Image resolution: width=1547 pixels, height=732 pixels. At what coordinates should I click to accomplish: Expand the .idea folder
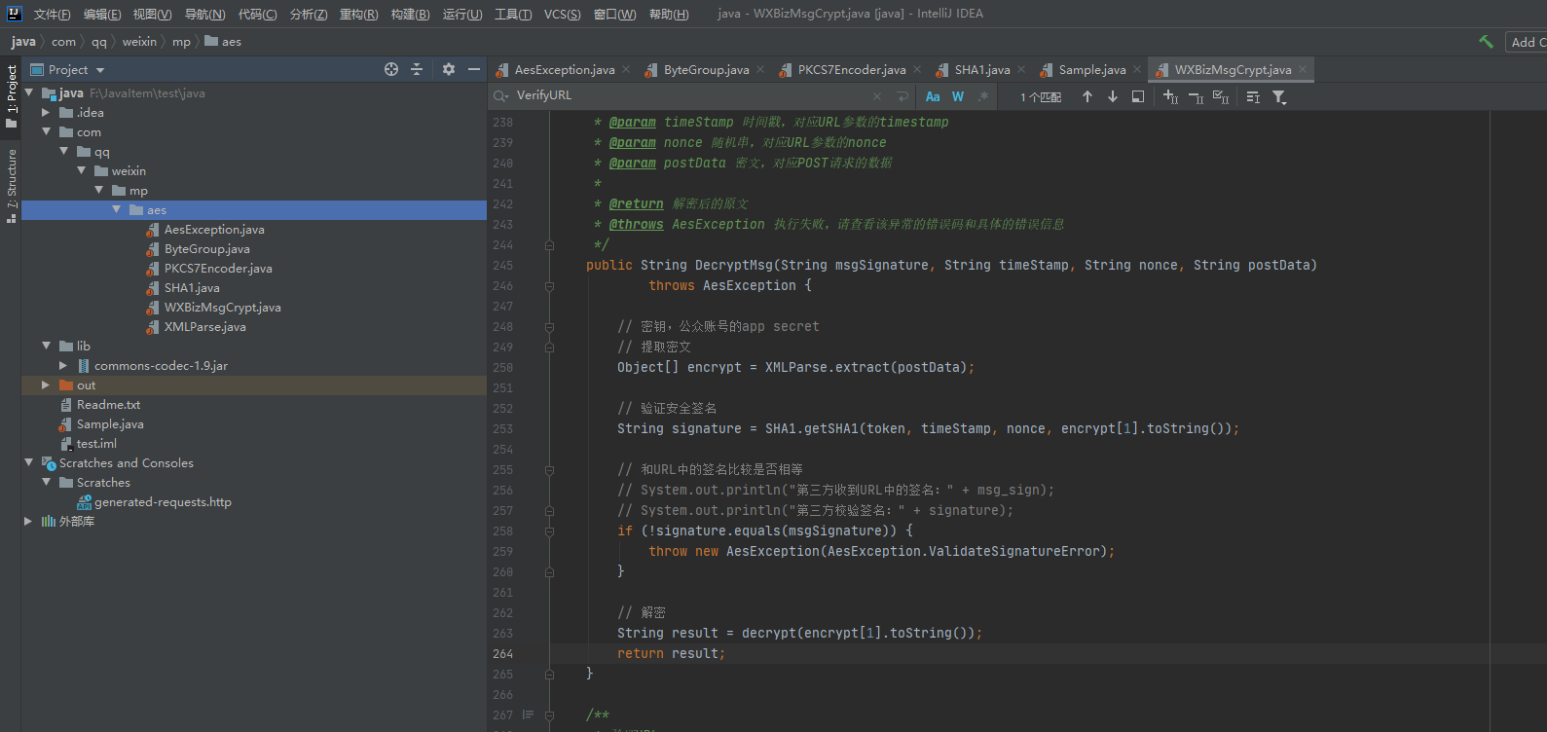click(46, 112)
